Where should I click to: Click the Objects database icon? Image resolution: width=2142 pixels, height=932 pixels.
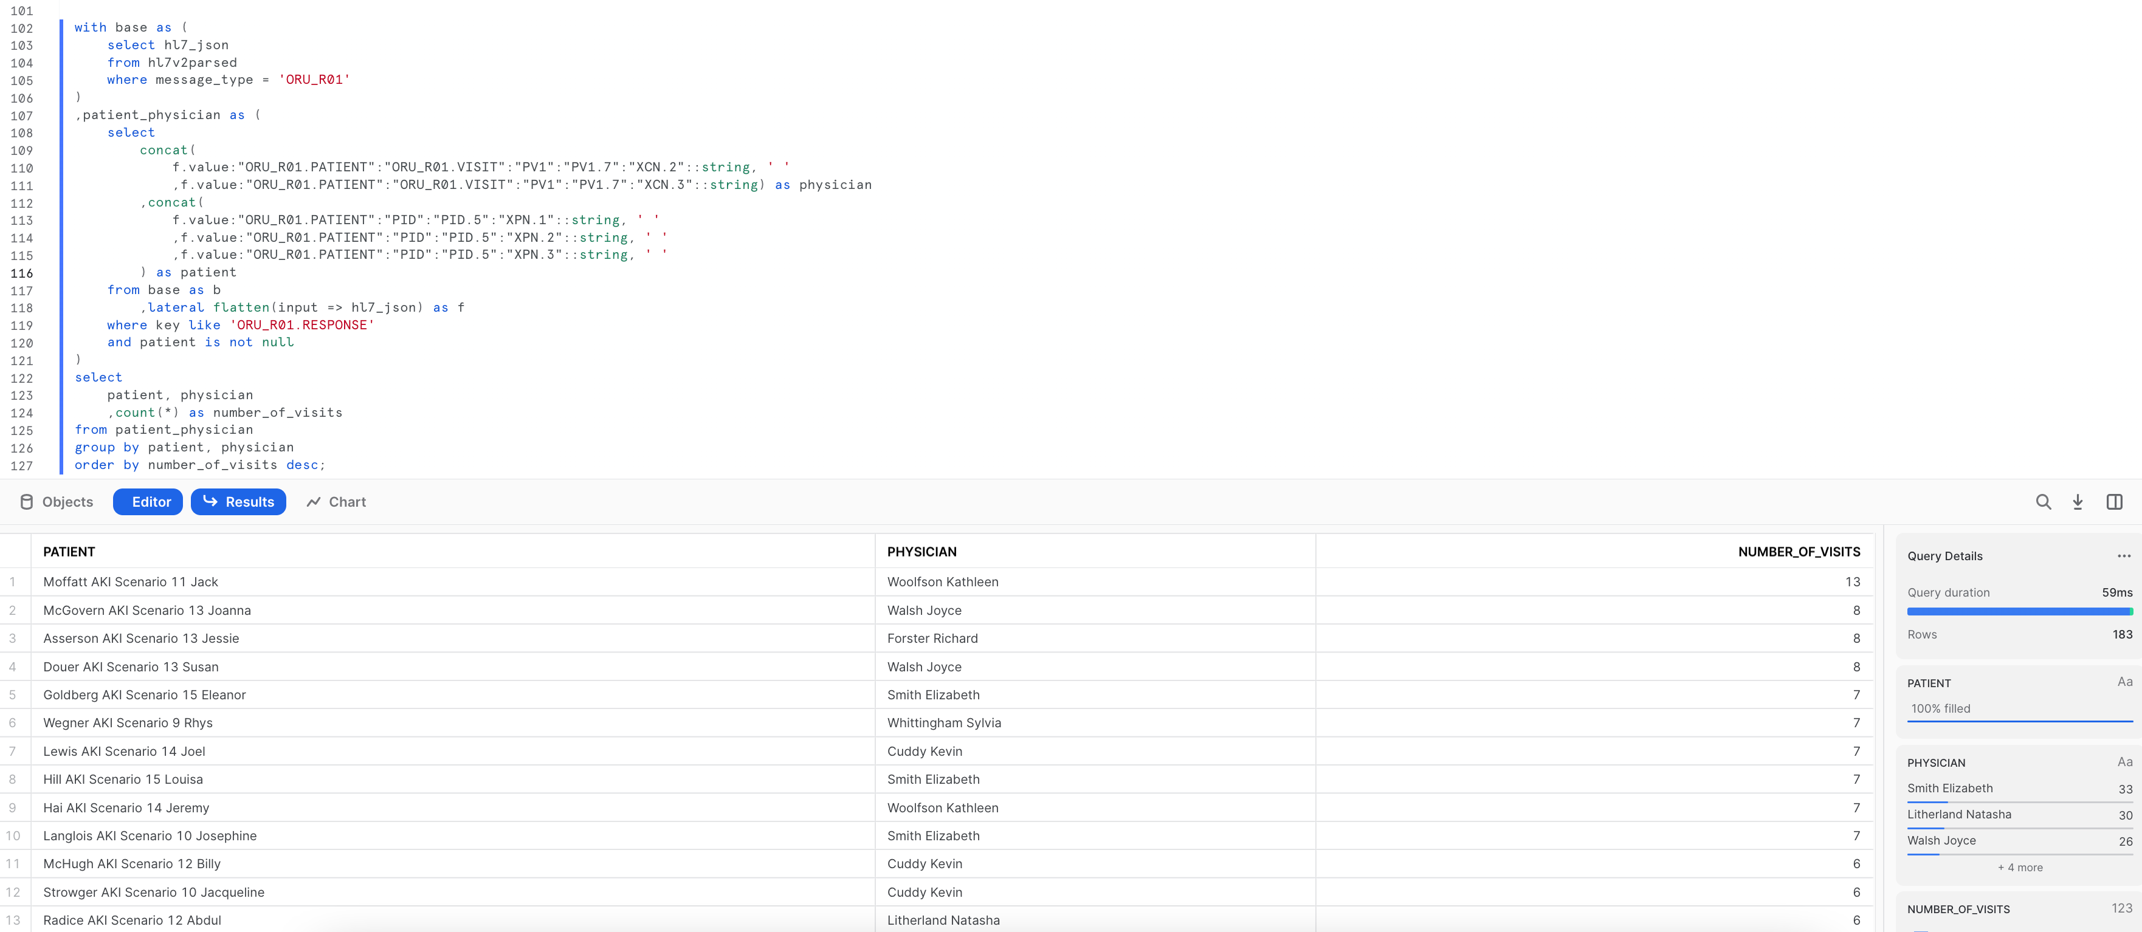pyautogui.click(x=27, y=501)
